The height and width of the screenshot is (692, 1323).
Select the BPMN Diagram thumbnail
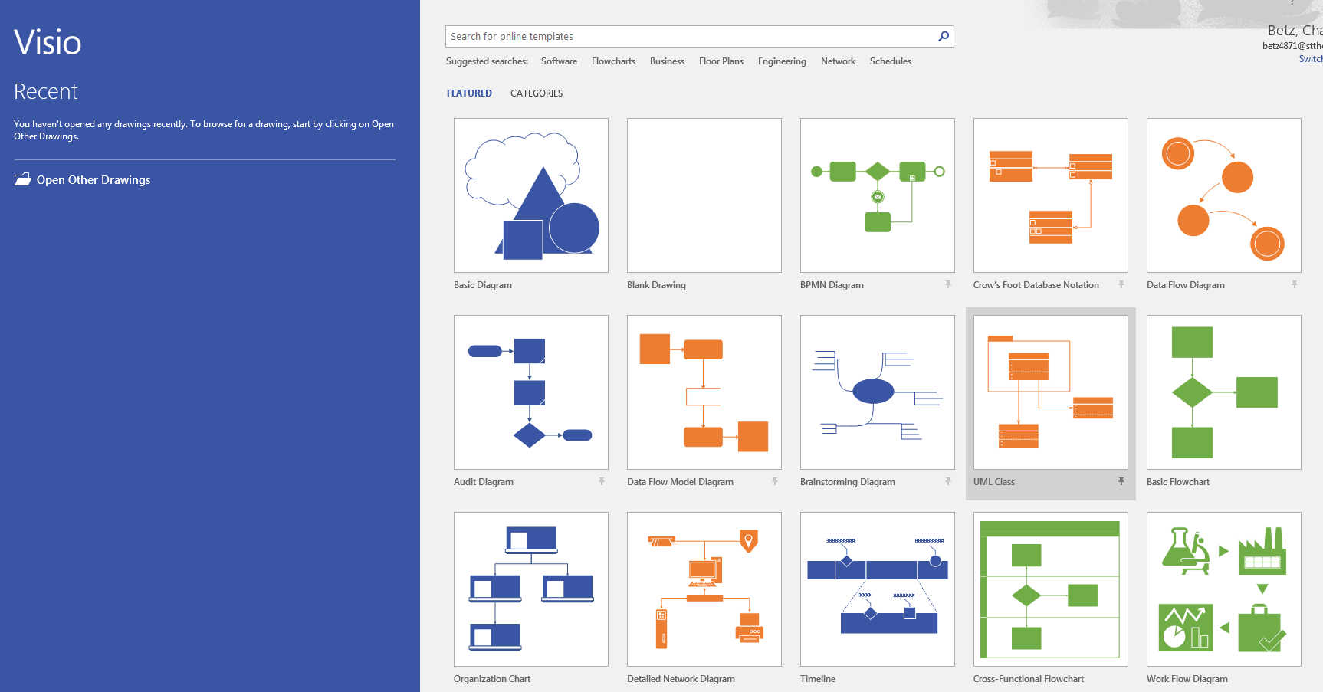878,195
